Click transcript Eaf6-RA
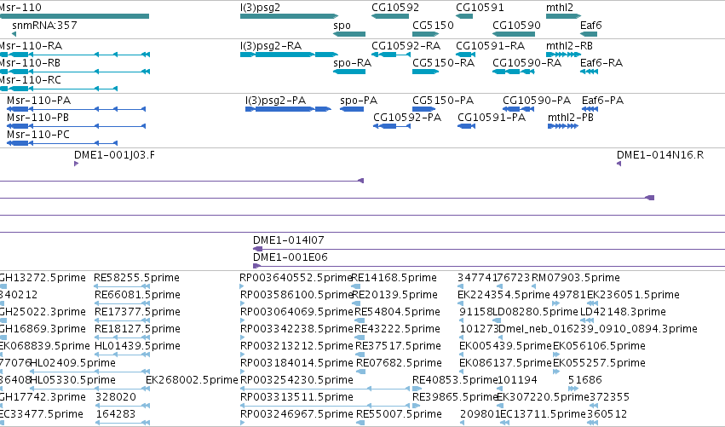 [x=601, y=63]
